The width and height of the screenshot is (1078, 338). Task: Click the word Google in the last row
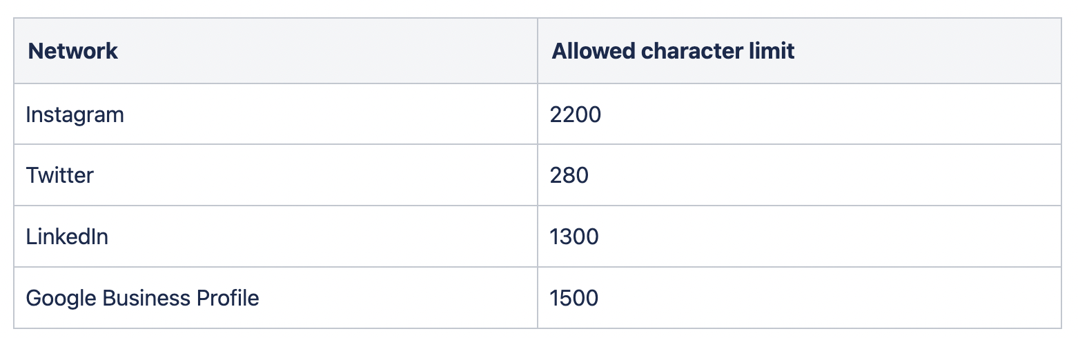pos(61,299)
